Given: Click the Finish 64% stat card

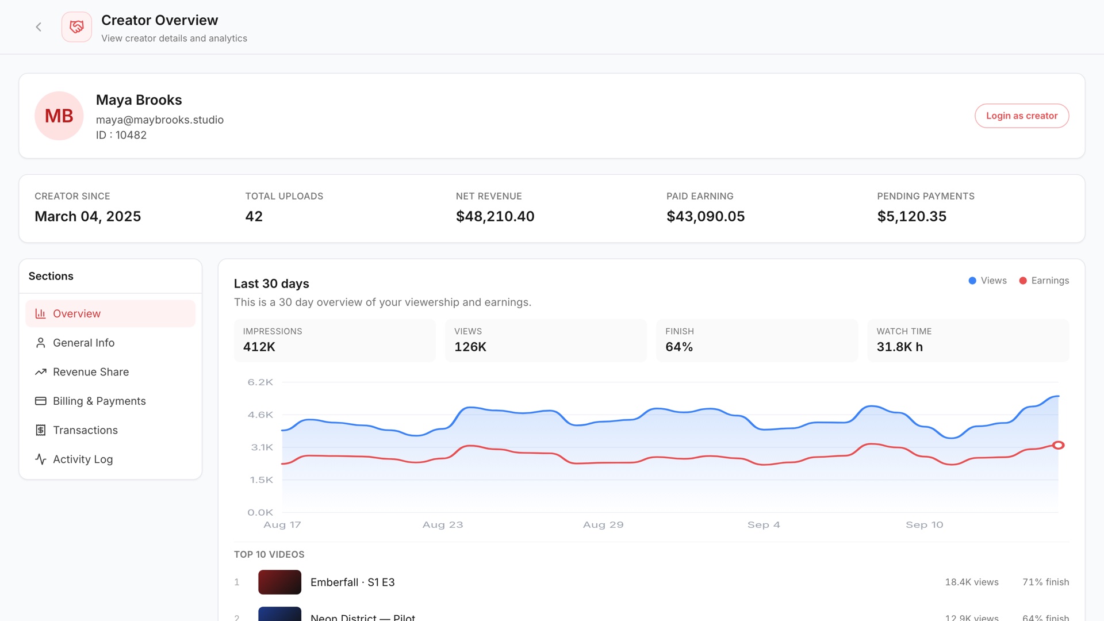Looking at the screenshot, I should coord(757,340).
